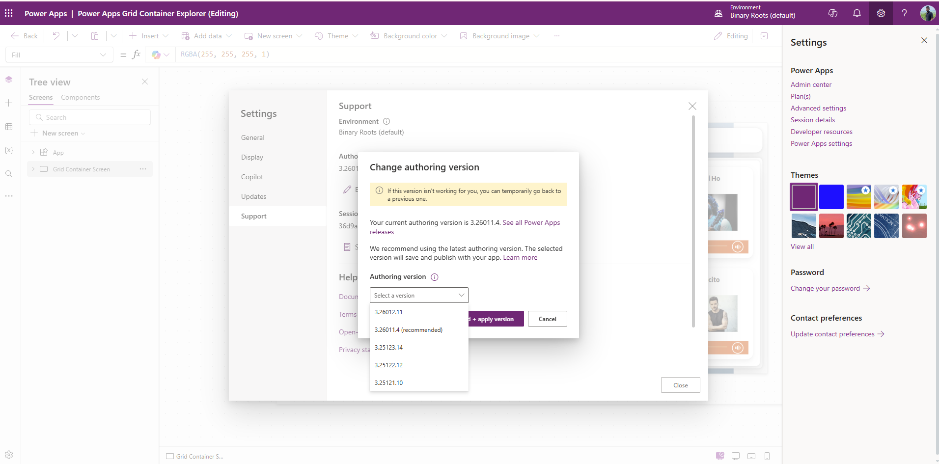
Task: Open the Tree view layers icon in left rail
Action: (x=9, y=80)
